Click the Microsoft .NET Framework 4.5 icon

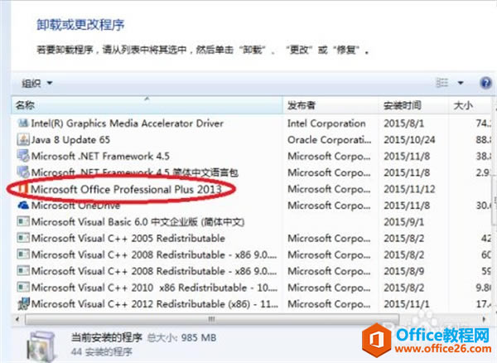[x=23, y=156]
